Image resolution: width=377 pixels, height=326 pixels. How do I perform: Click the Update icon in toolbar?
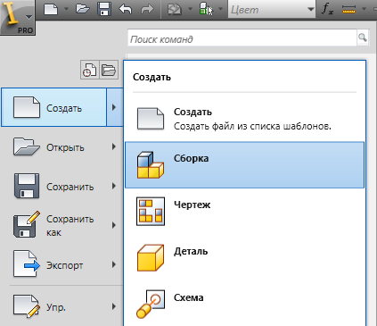pos(175,9)
